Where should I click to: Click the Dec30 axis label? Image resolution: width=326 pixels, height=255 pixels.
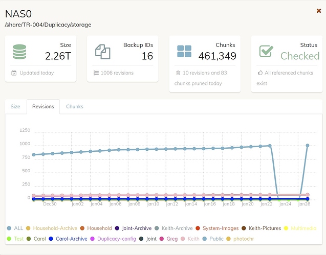point(50,204)
